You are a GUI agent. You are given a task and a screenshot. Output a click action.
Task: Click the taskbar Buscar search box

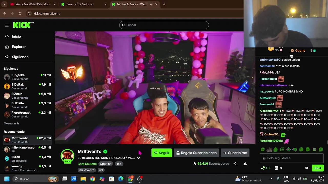[x=35, y=179]
